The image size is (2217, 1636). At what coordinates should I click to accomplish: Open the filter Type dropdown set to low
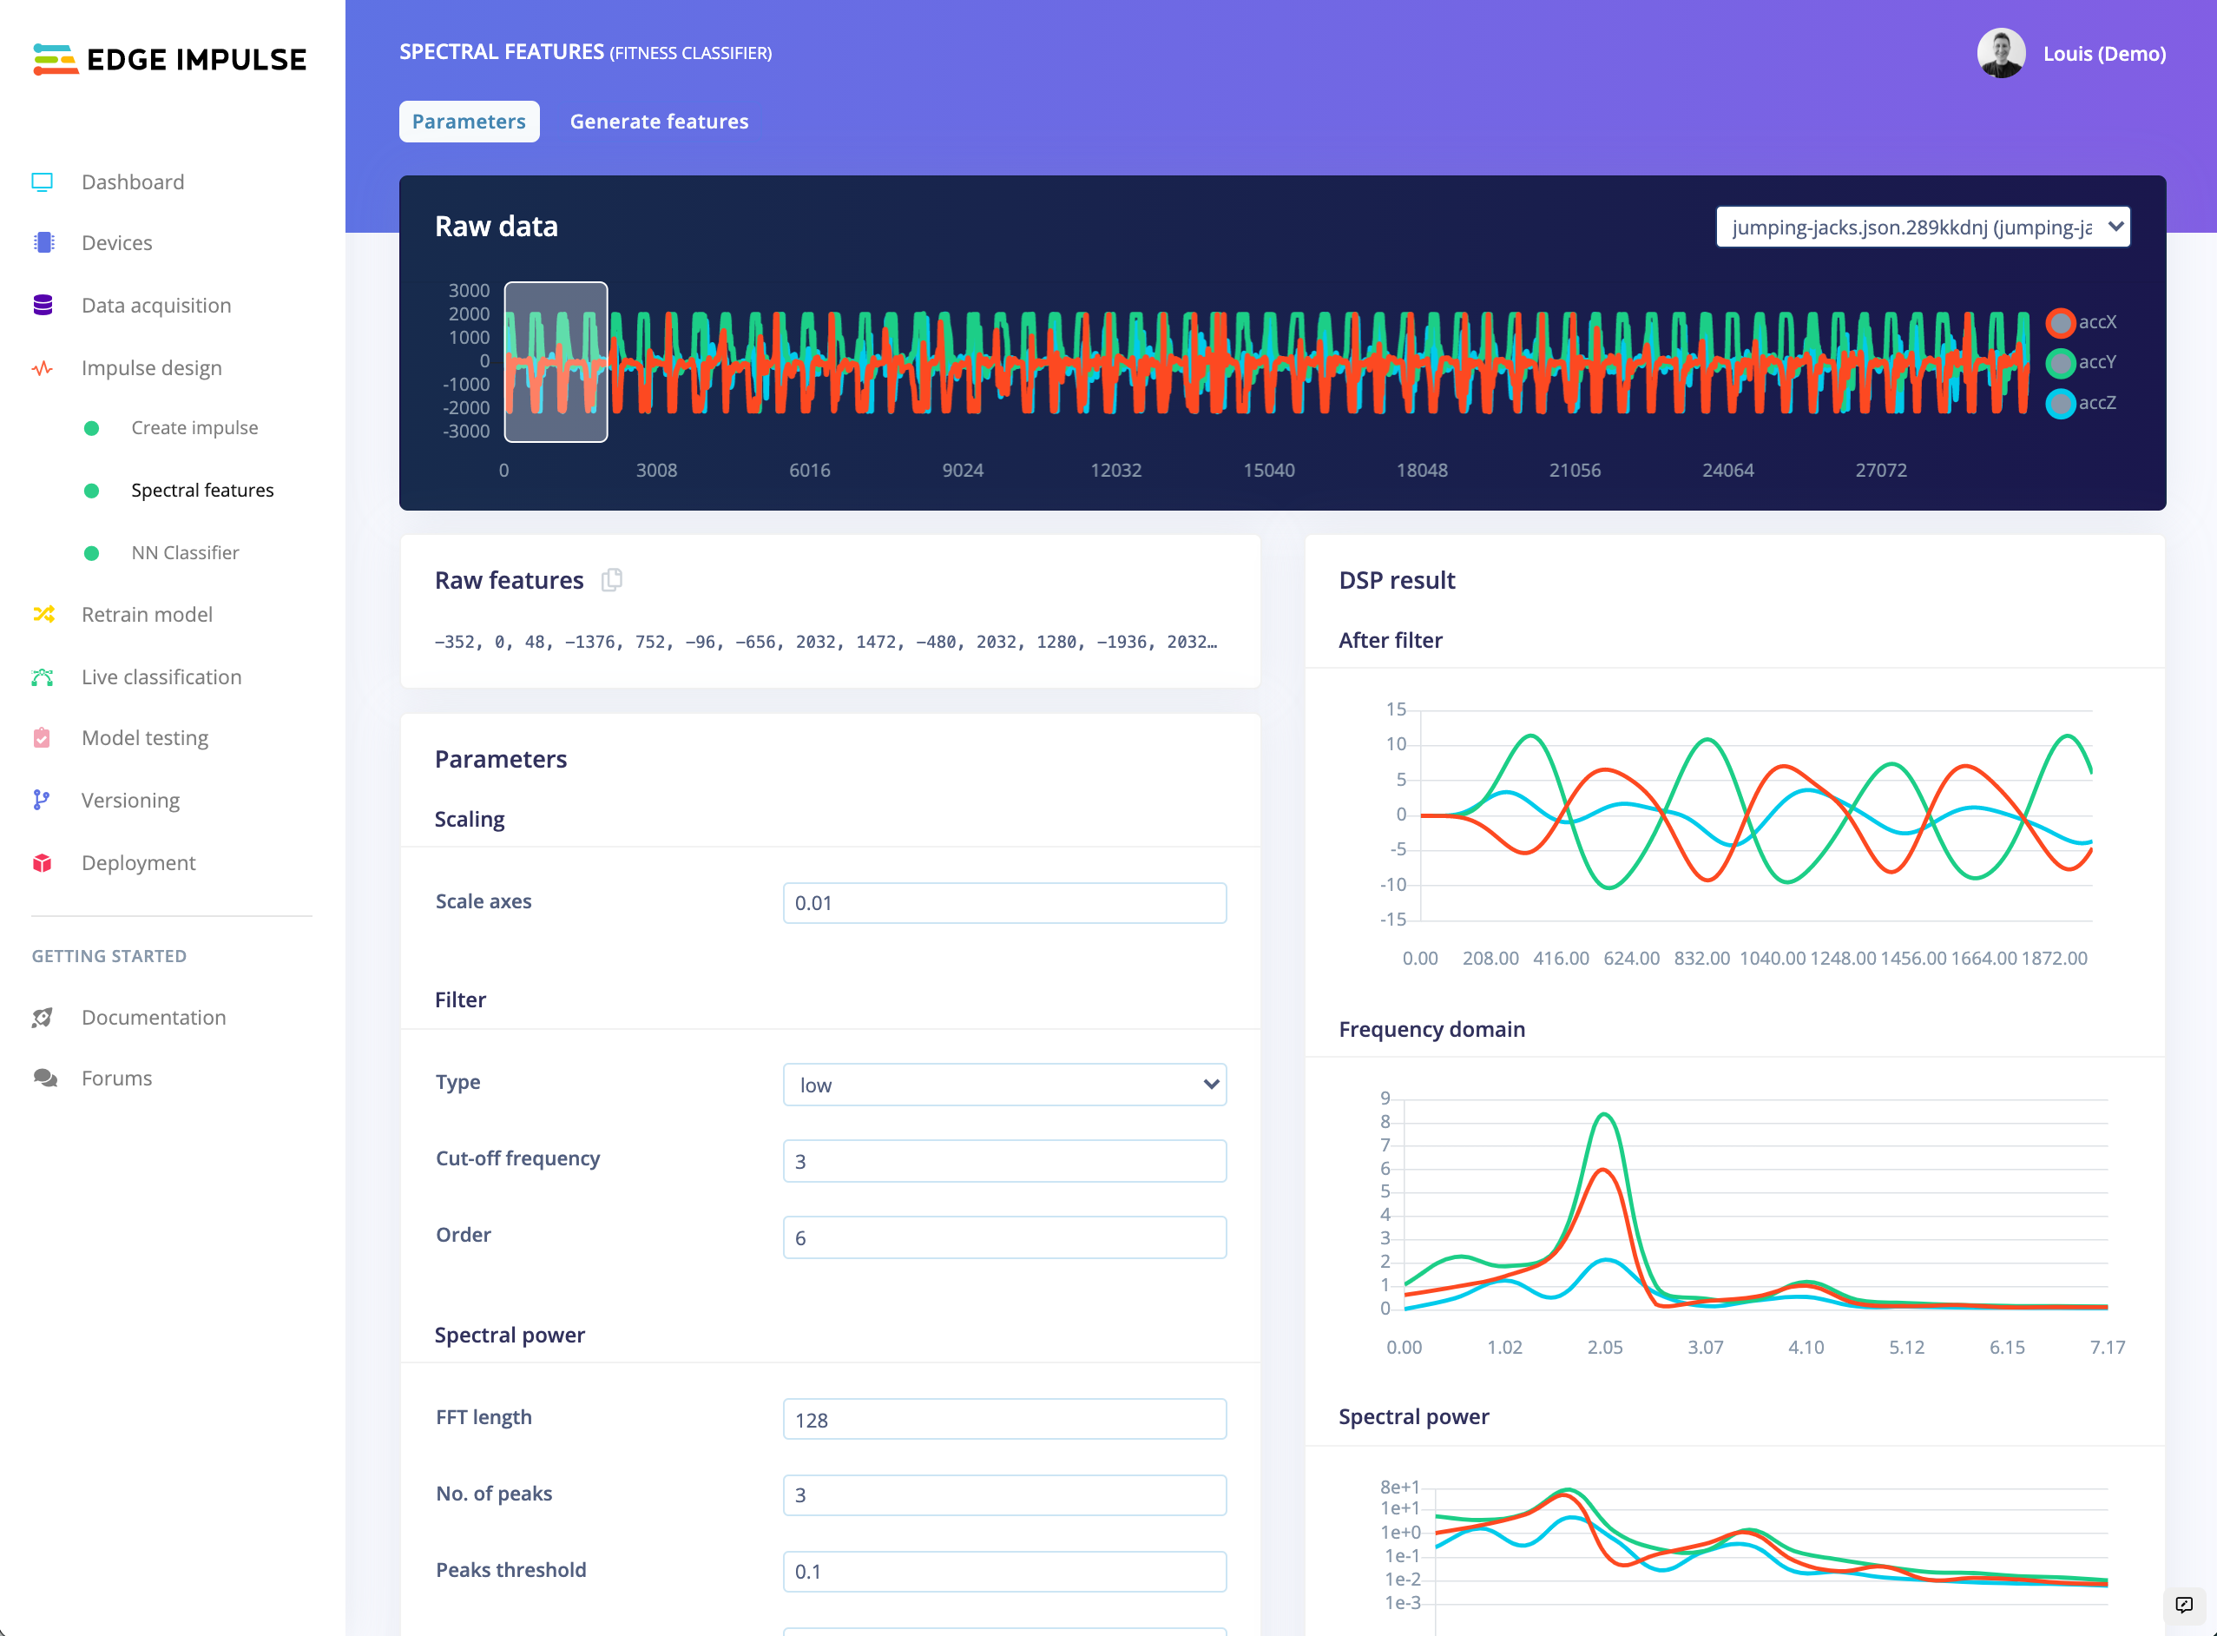tap(1003, 1085)
